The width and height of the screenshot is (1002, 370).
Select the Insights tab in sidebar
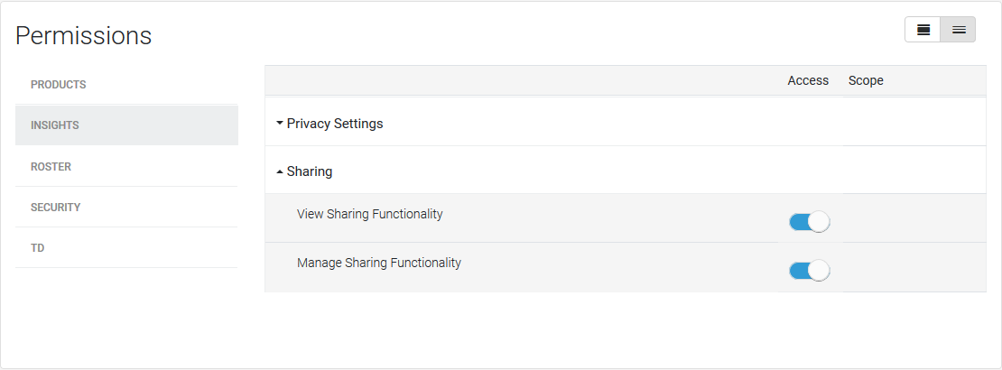tap(55, 125)
